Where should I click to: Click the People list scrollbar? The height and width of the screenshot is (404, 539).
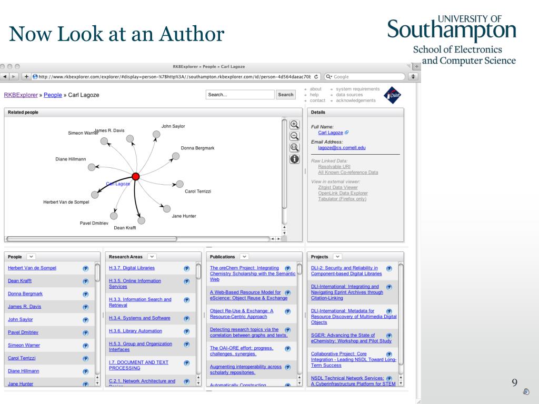click(x=97, y=273)
